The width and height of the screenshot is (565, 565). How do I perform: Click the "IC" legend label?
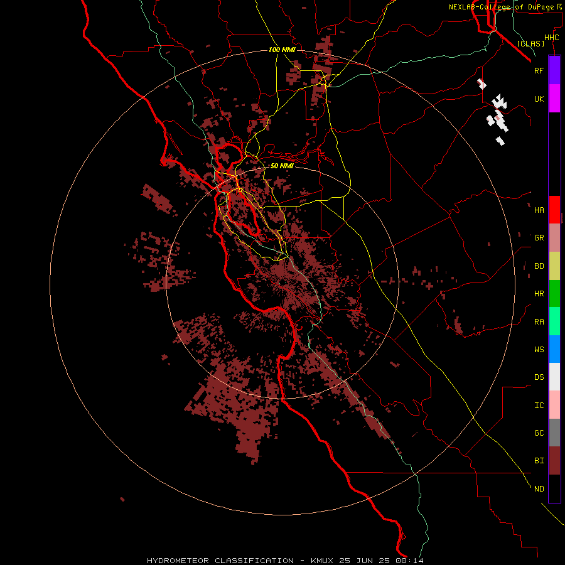pos(539,406)
